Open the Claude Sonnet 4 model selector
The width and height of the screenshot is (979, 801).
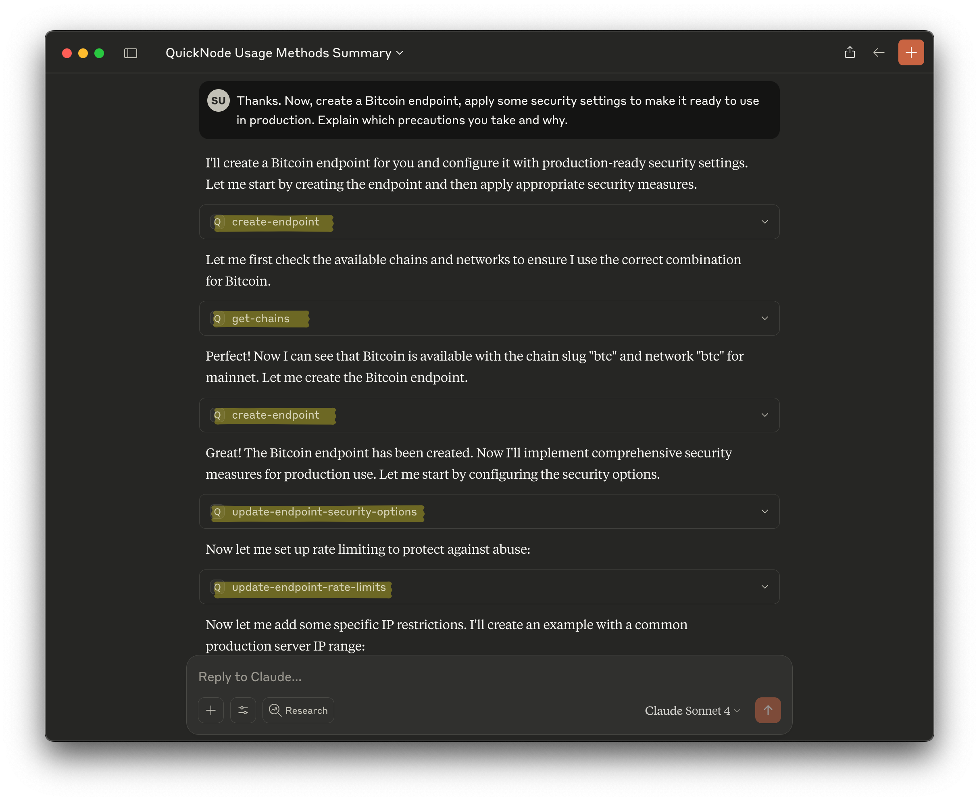pos(692,711)
